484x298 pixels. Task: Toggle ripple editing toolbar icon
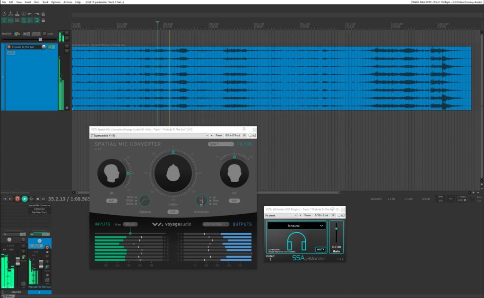(x=17, y=20)
